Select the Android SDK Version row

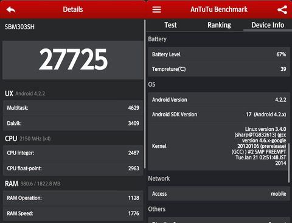point(219,115)
